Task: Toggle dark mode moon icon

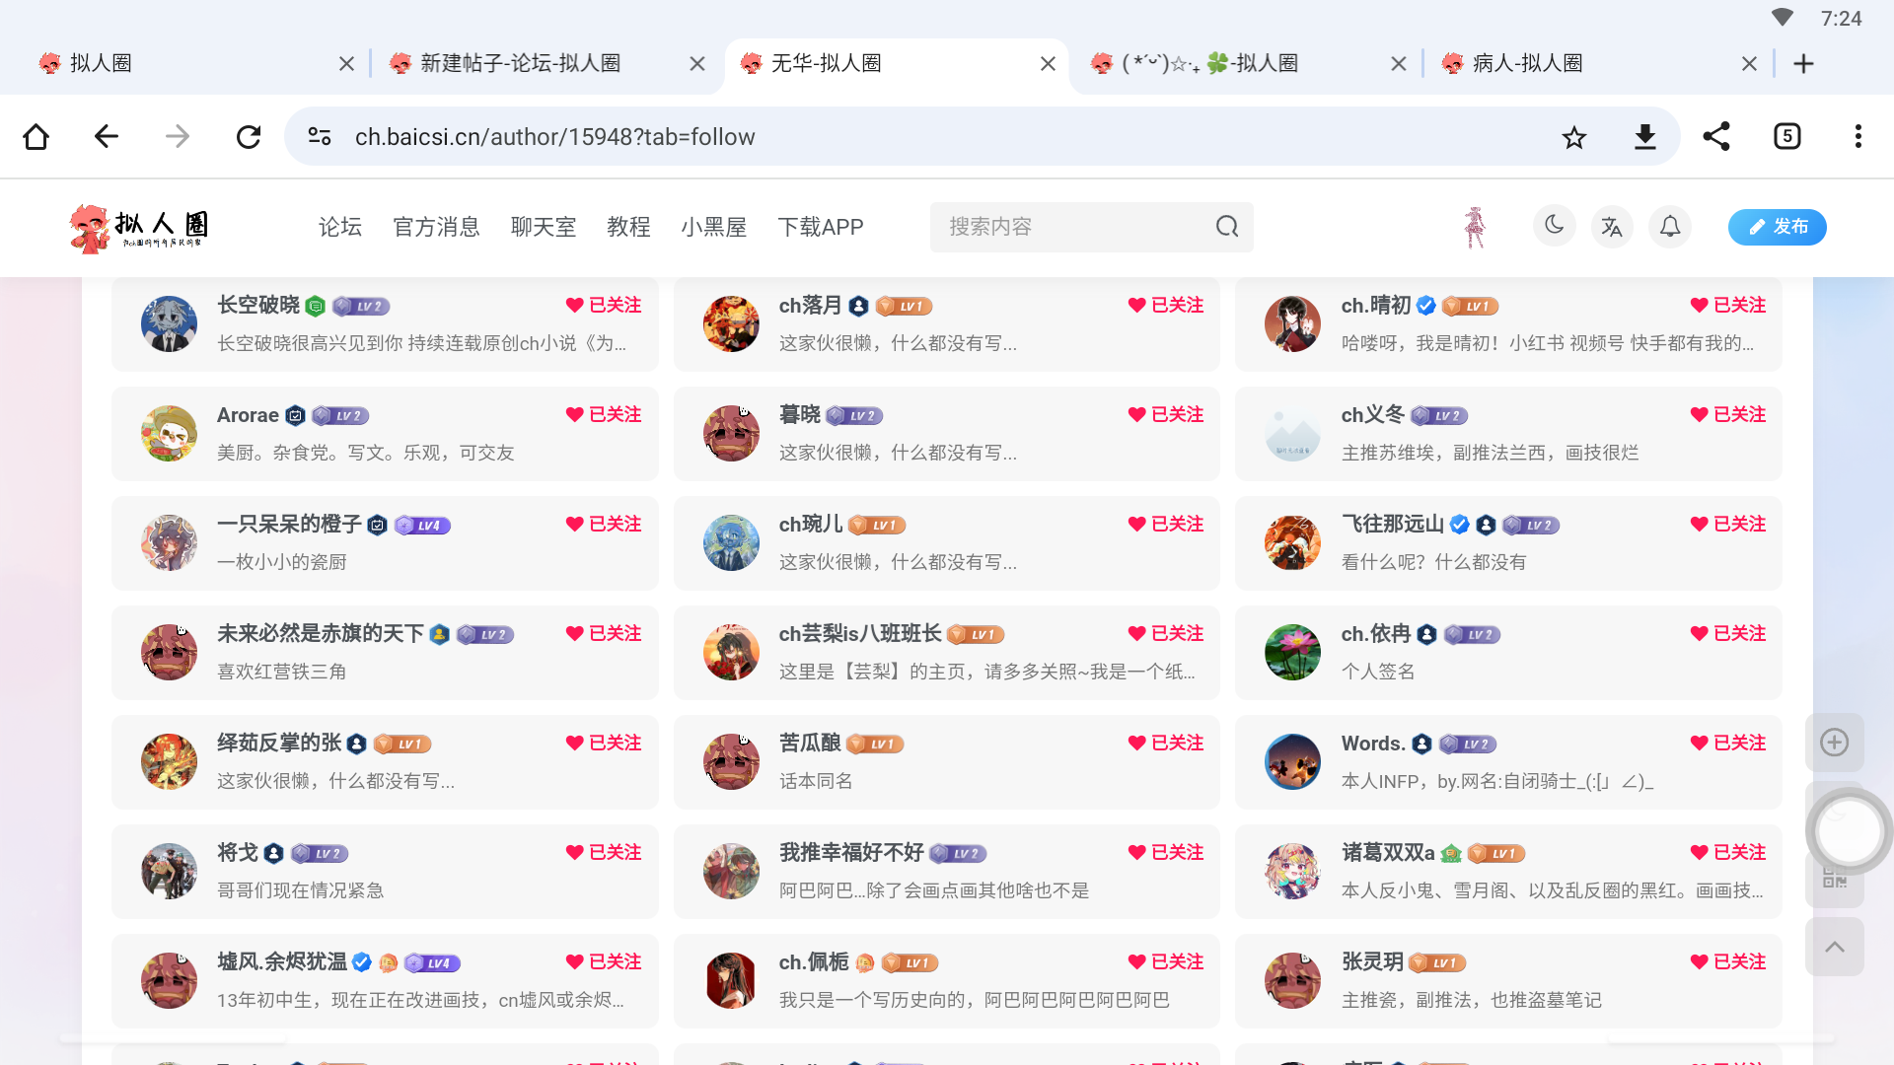Action: pos(1555,227)
